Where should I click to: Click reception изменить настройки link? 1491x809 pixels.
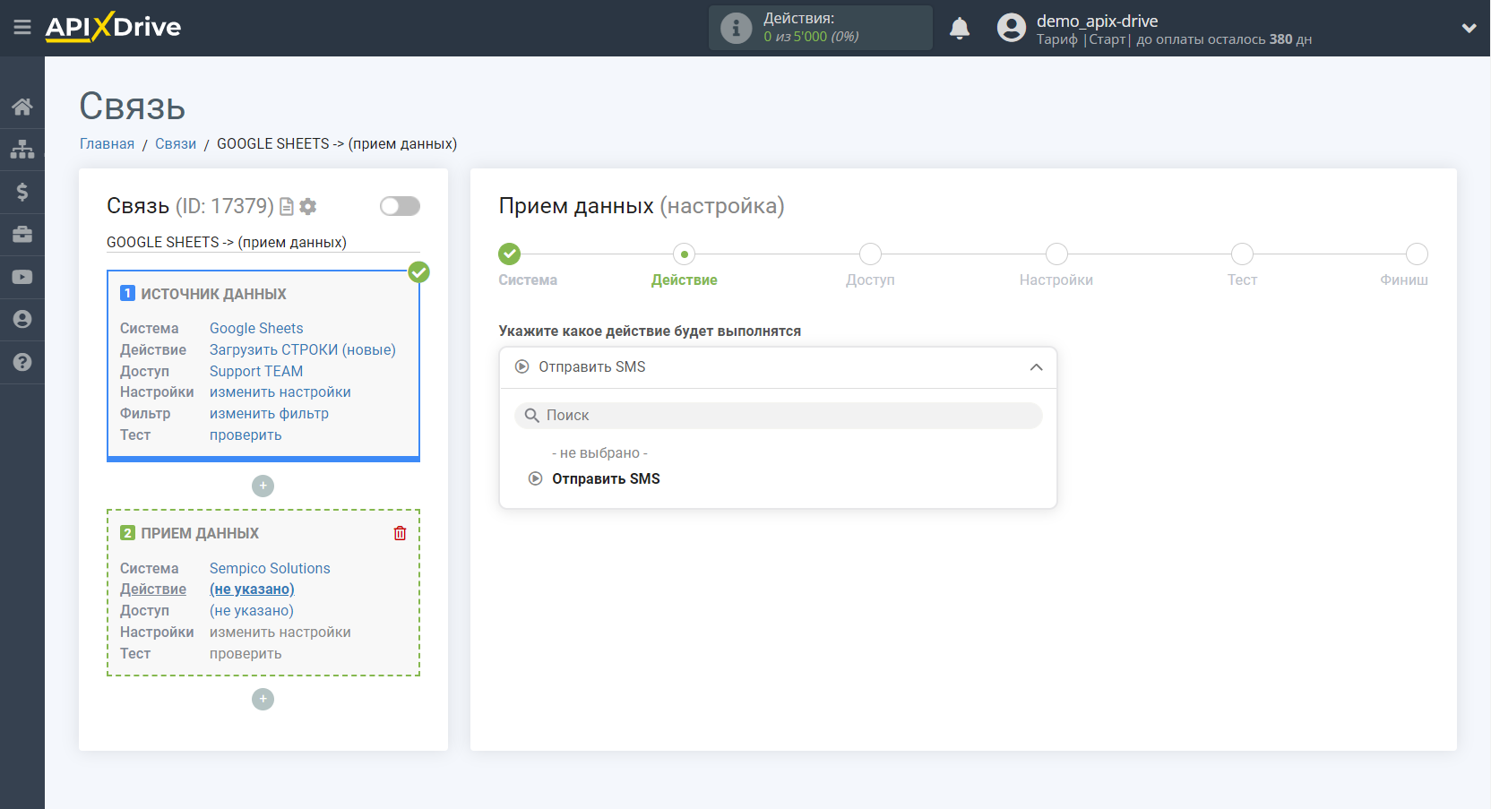point(280,632)
